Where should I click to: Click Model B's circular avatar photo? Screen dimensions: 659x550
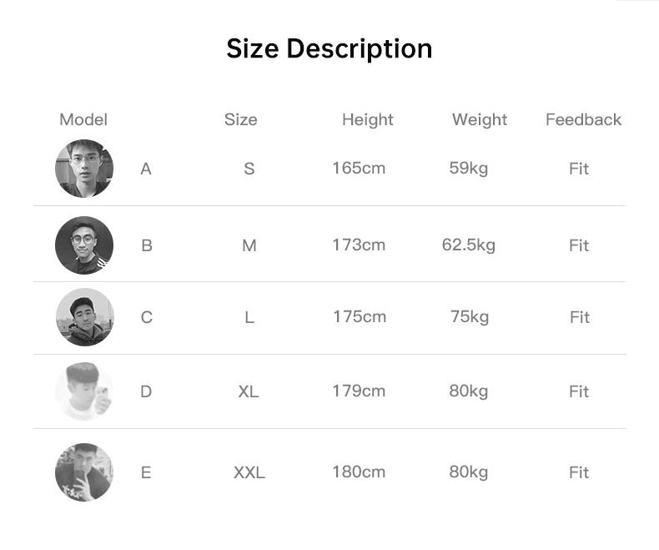(x=84, y=245)
